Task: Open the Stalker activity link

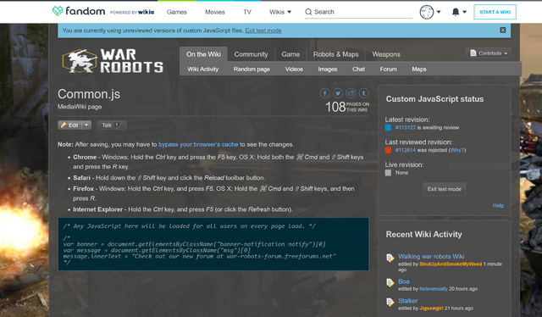Action: point(408,301)
